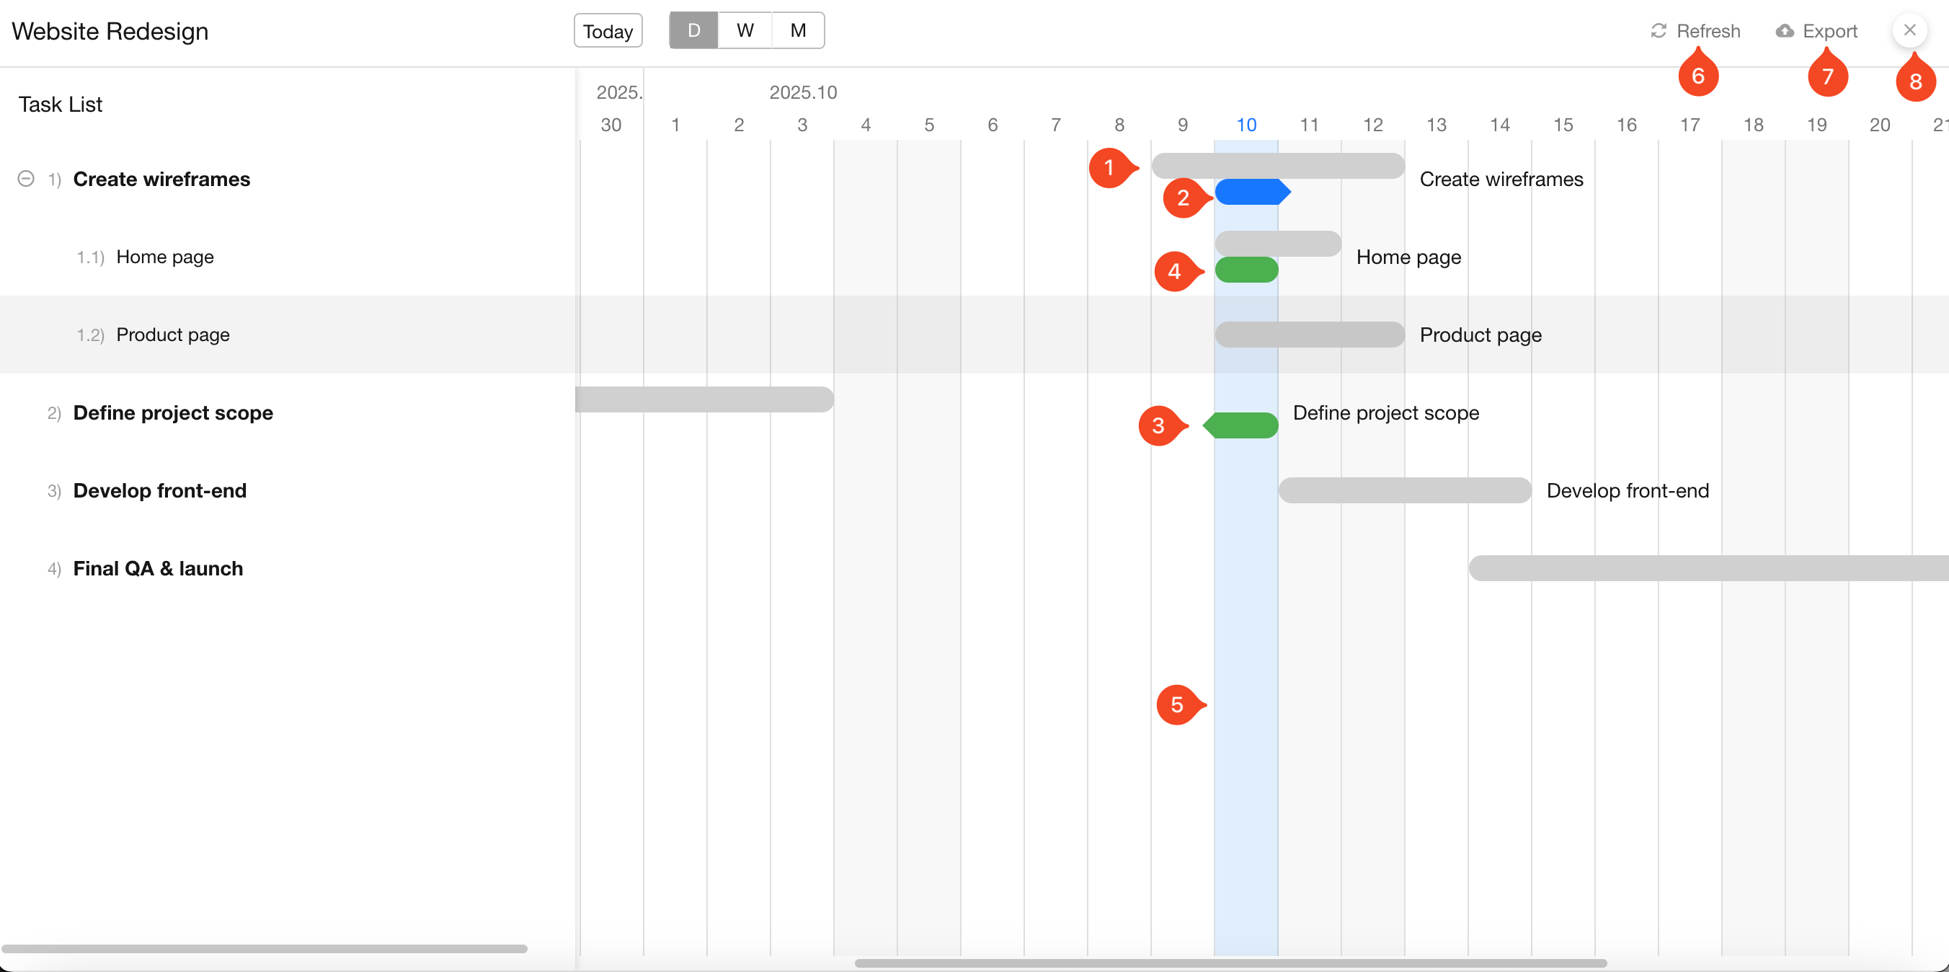Screen dimensions: 1949x972
Task: Switch to Day view with D
Action: pos(693,30)
